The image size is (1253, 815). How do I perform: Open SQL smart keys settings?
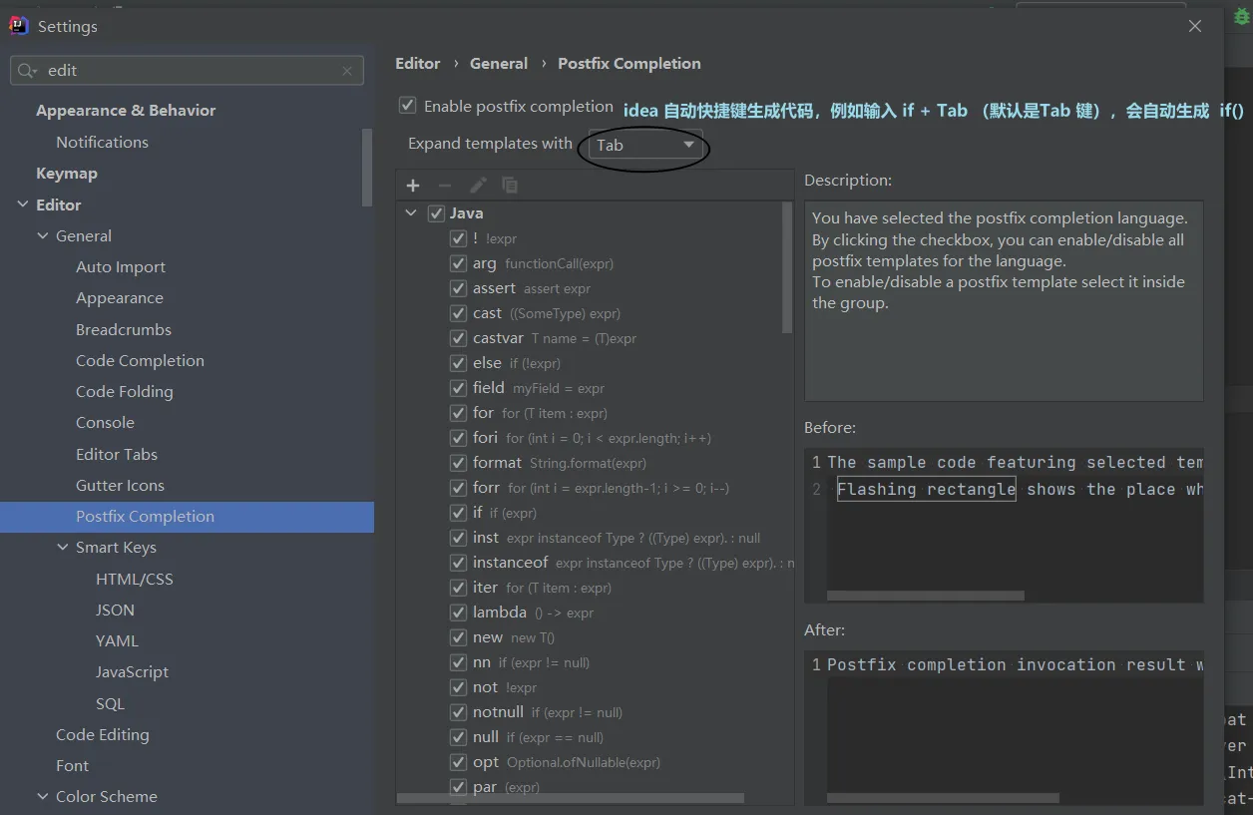tap(110, 704)
